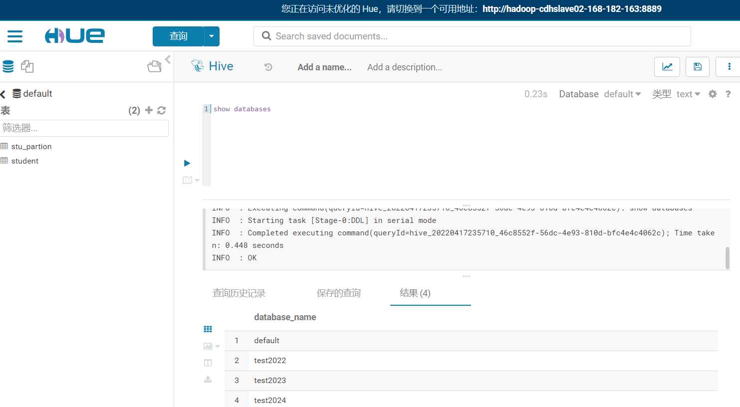Open the text type dropdown
The image size is (740, 407).
(x=688, y=94)
